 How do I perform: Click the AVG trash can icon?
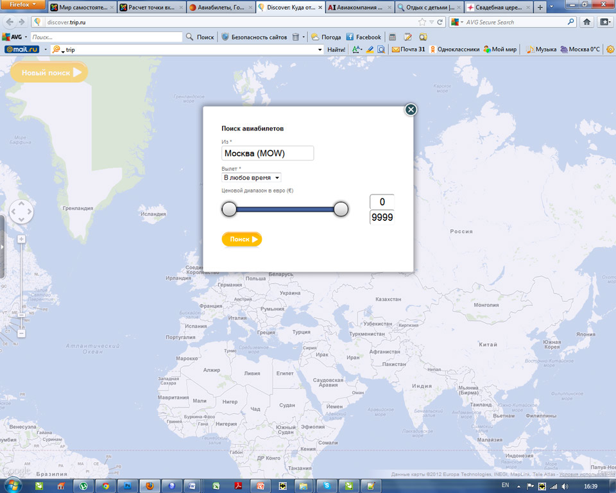click(x=296, y=37)
